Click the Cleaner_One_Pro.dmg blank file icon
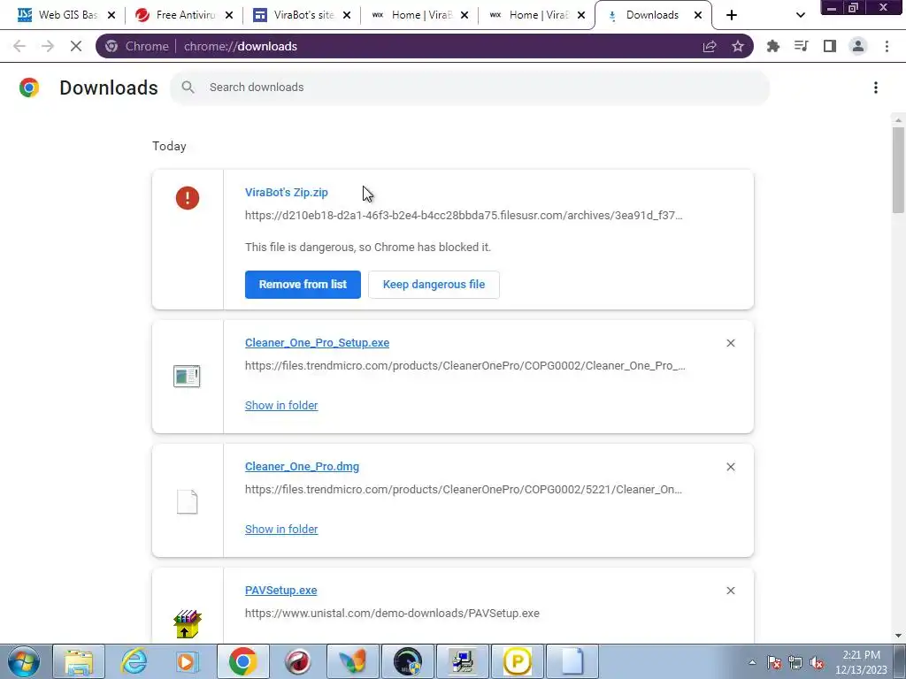This screenshot has height=679, width=906. point(187,501)
